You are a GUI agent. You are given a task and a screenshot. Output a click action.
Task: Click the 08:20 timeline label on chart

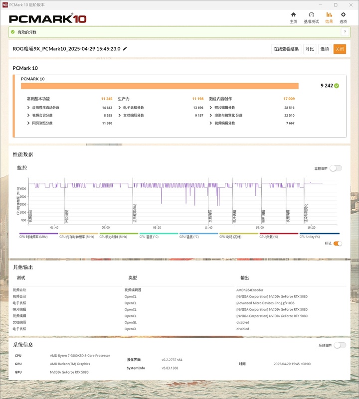(x=157, y=228)
